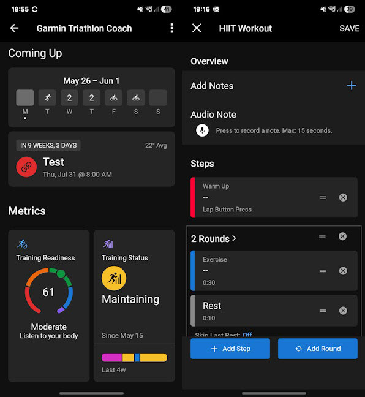Go back from Garmin Triathlon Coach screen
Screen dimensions: 365x397
pyautogui.click(x=15, y=28)
